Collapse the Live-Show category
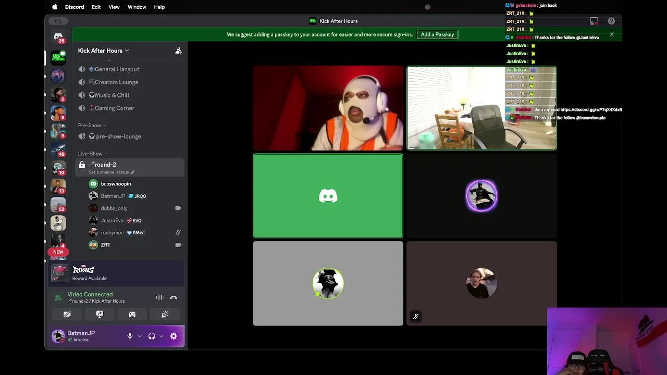667x375 pixels. point(93,154)
